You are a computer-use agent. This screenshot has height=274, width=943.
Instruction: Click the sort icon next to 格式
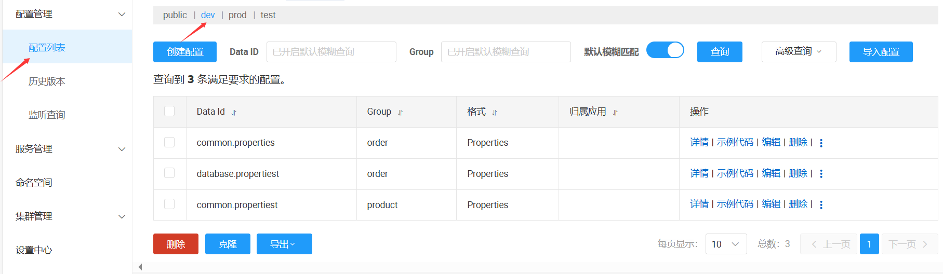click(x=495, y=113)
